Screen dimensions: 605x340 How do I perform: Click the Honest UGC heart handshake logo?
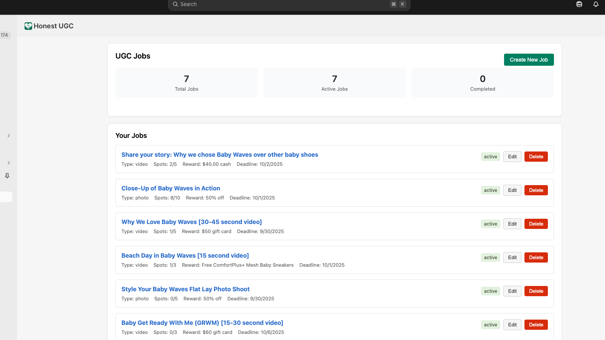click(28, 26)
